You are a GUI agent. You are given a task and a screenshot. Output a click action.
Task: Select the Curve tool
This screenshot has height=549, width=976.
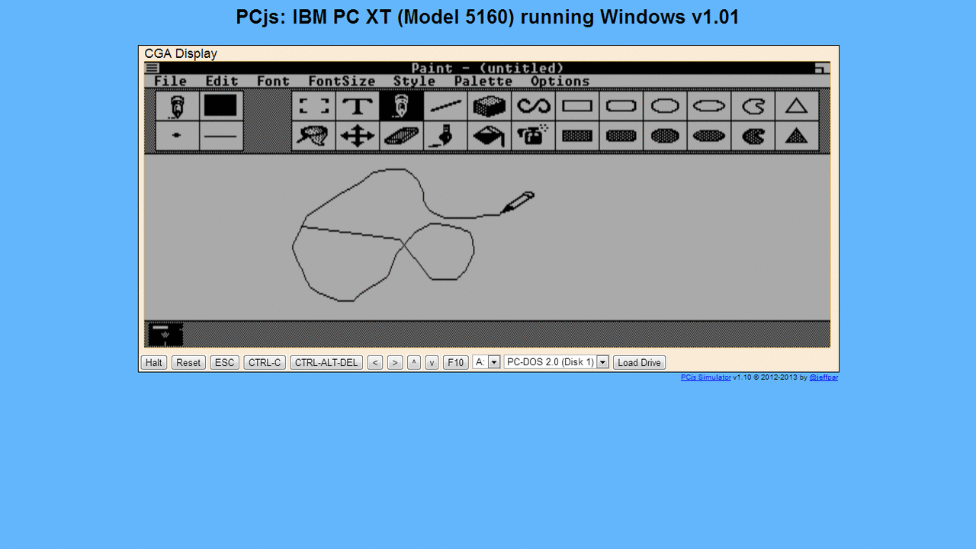point(533,106)
